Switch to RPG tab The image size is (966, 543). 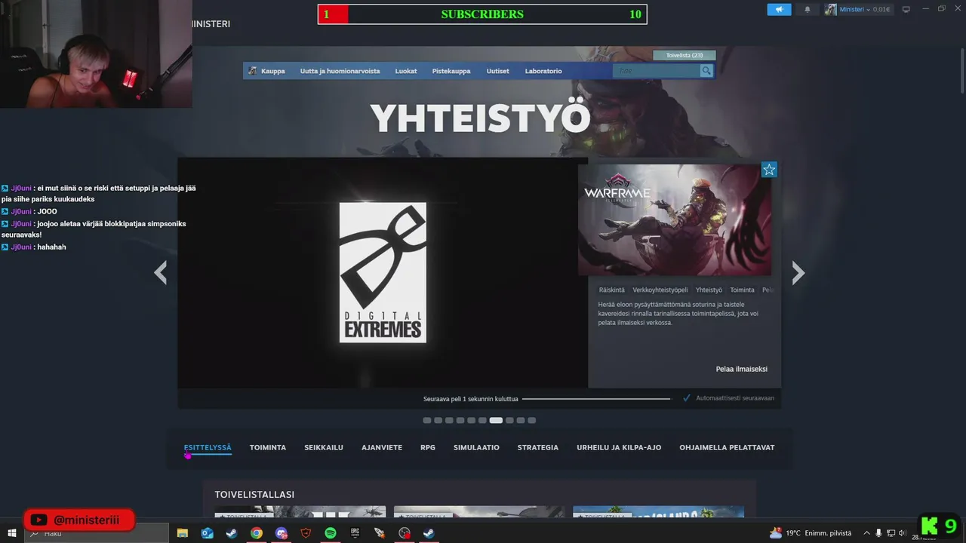click(x=428, y=448)
